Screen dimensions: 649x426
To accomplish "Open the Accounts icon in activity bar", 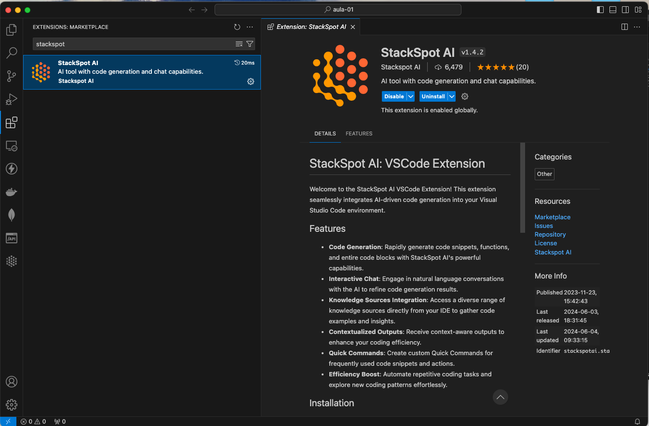I will (12, 382).
